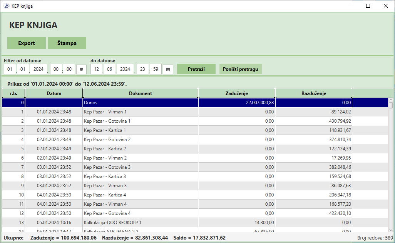This screenshot has height=243, width=395.
Task: Sort by the Datum column header
Action: tap(54, 93)
